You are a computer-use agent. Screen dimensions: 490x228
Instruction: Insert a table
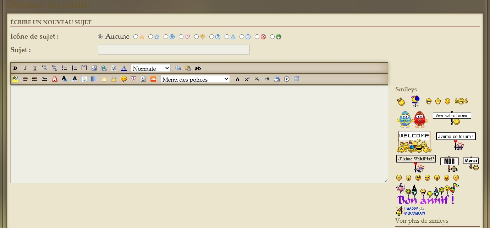pyautogui.click(x=297, y=79)
